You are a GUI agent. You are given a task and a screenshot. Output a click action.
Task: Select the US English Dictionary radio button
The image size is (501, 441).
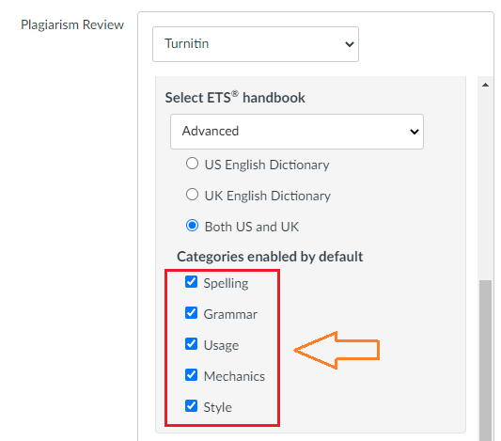(x=192, y=164)
